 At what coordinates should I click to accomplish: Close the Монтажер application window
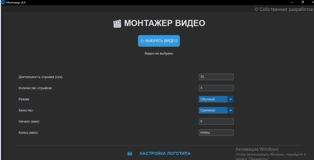coord(312,3)
